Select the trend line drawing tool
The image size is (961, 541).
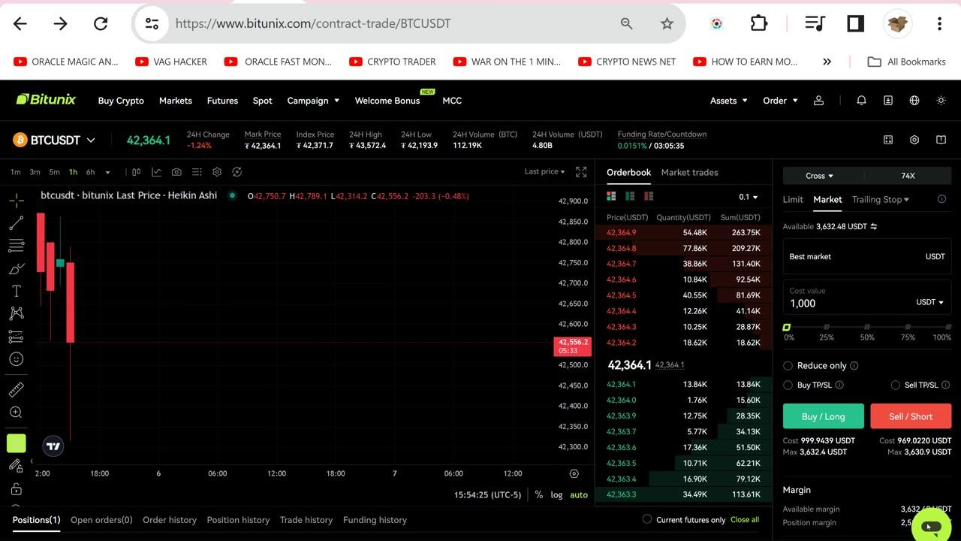16,223
